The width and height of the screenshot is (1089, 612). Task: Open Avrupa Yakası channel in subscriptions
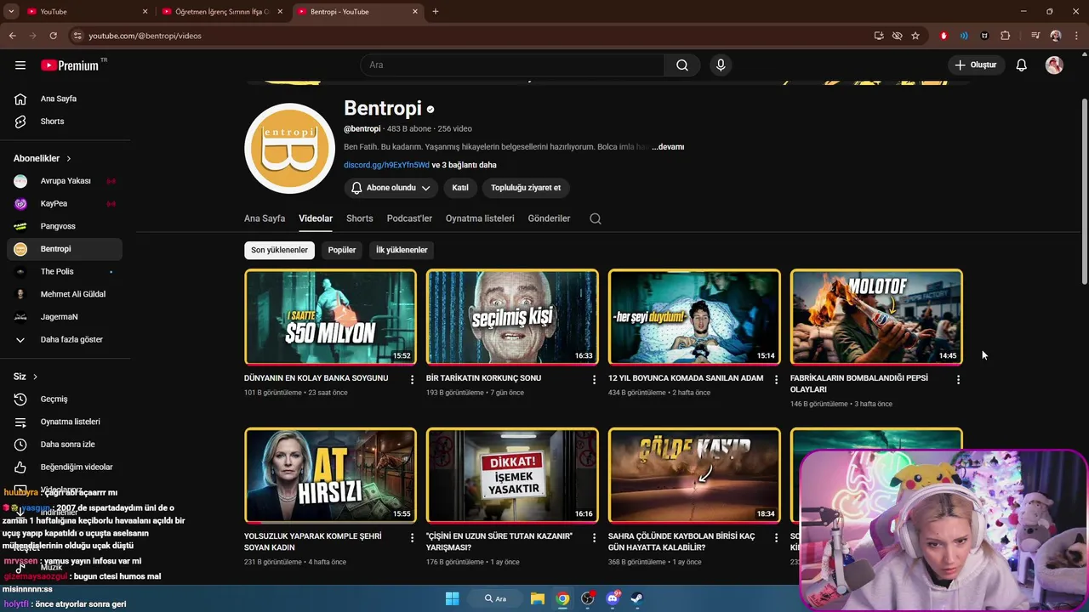click(65, 181)
